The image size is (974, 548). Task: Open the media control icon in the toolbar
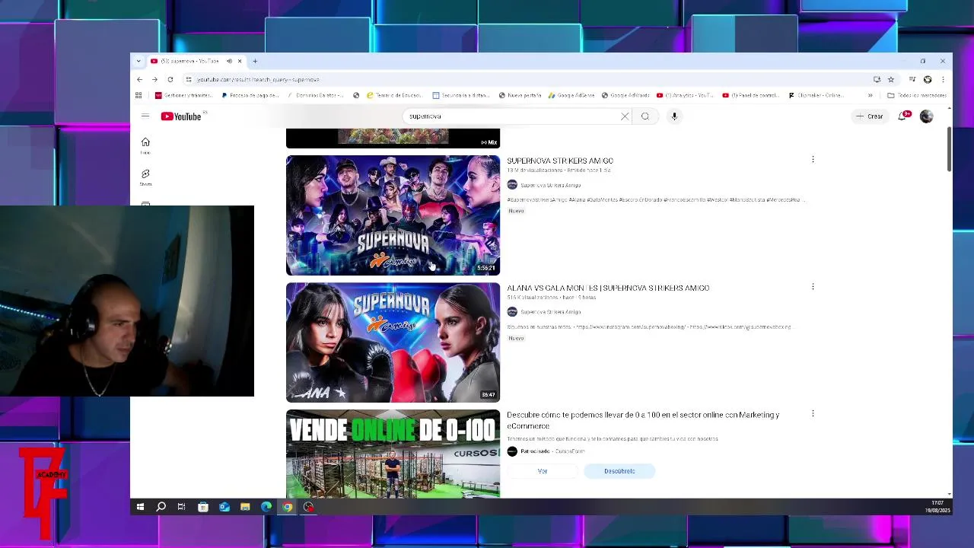(x=912, y=79)
